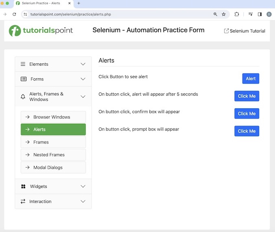Open the Nested Frames menu item
This screenshot has width=275, height=232.
pyautogui.click(x=53, y=155)
